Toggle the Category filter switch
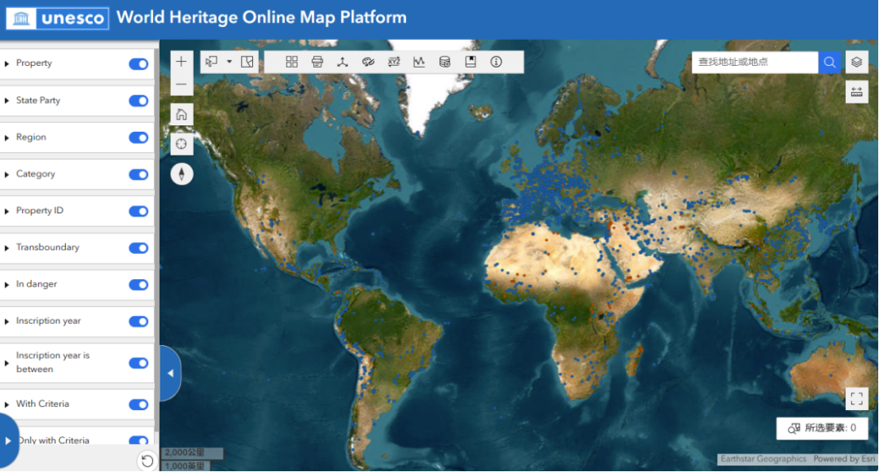Screen dimensions: 879x472 pos(138,174)
